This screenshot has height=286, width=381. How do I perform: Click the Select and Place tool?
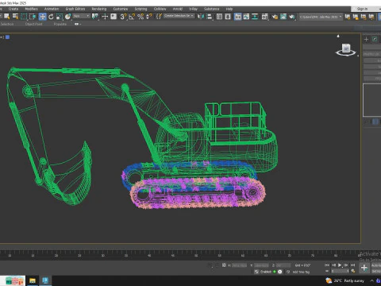click(x=68, y=17)
